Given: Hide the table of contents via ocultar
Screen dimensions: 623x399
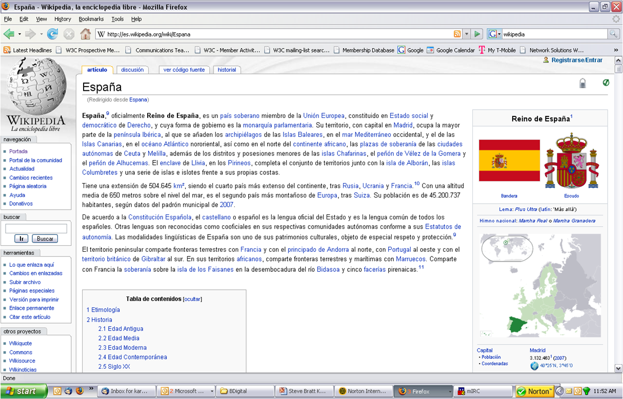Looking at the screenshot, I should [192, 299].
